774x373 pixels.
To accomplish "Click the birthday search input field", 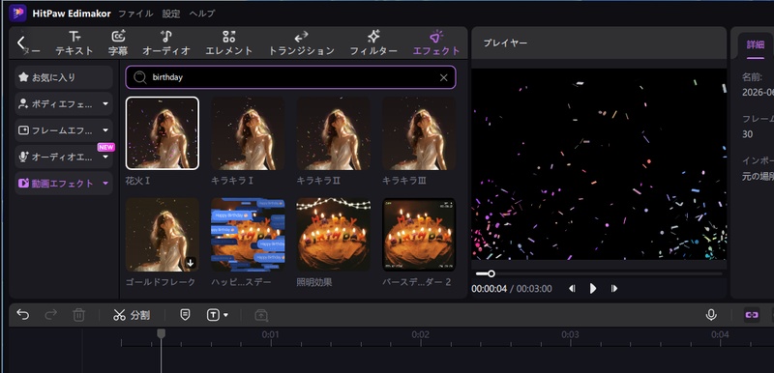I will (x=291, y=77).
